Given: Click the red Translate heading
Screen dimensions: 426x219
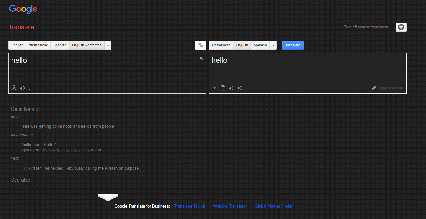Looking at the screenshot, I should click(21, 27).
